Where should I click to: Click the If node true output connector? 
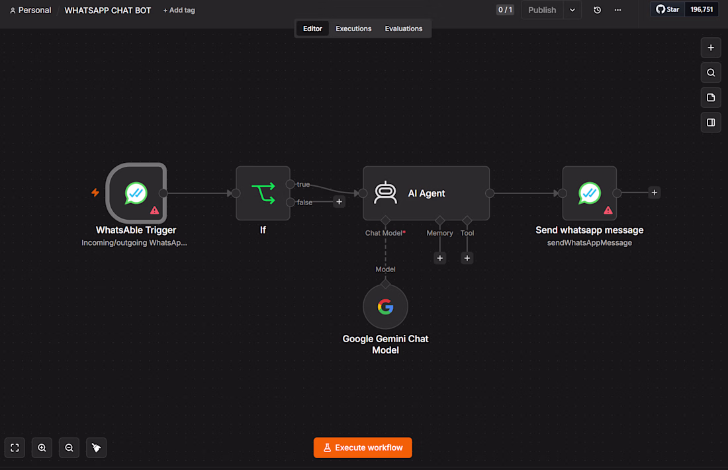tap(290, 185)
